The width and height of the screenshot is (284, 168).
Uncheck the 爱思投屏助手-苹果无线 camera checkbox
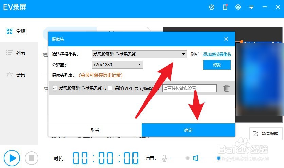coord(55,88)
